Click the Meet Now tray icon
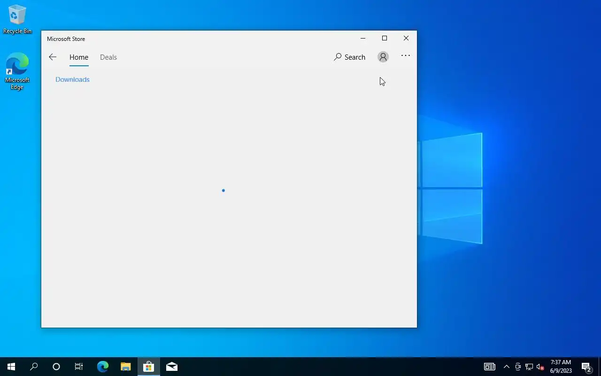601x376 pixels. (x=518, y=367)
